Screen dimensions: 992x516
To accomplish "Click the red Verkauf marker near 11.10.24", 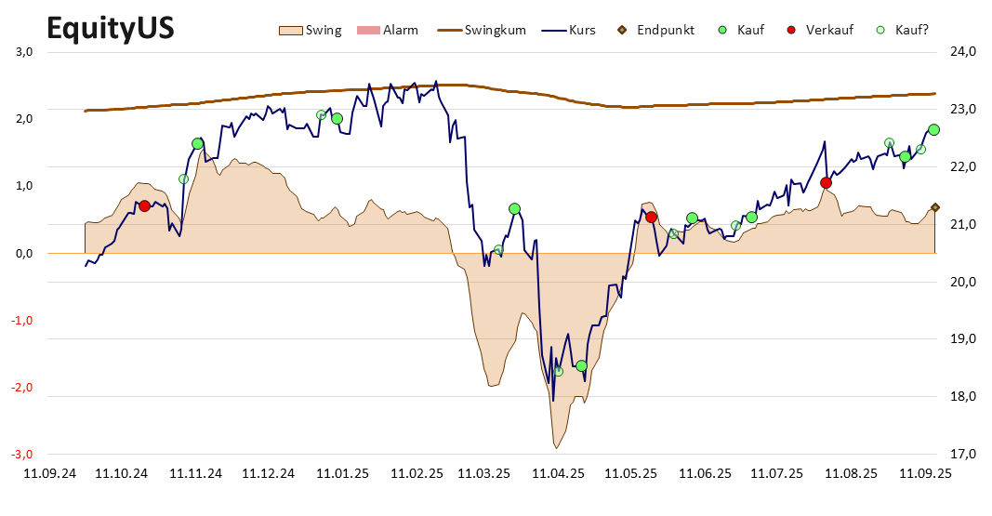I will click(x=144, y=206).
